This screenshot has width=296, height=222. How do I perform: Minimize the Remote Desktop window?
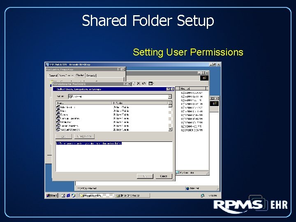click(211, 65)
